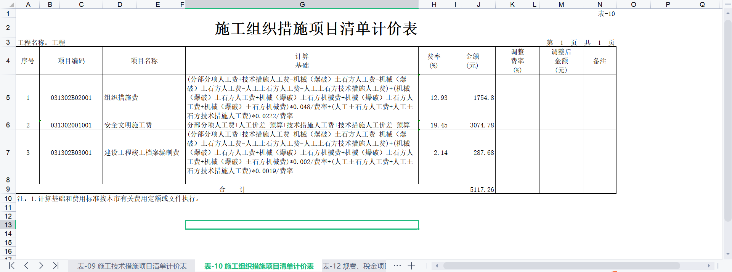Click header cell 计算基础
The width and height of the screenshot is (732, 272).
pos(302,61)
